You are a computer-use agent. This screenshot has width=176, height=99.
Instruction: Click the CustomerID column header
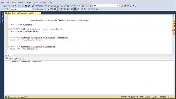click(x=14, y=62)
